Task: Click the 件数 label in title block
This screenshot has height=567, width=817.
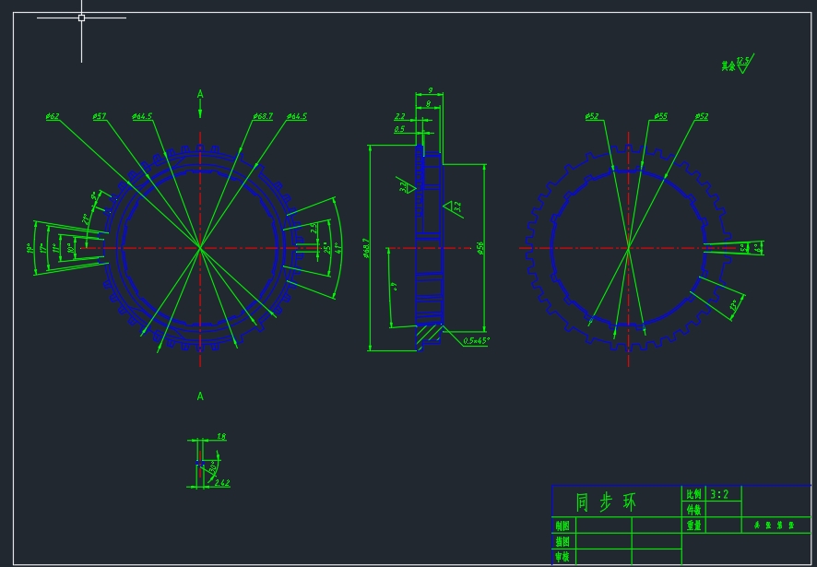Action: (694, 510)
